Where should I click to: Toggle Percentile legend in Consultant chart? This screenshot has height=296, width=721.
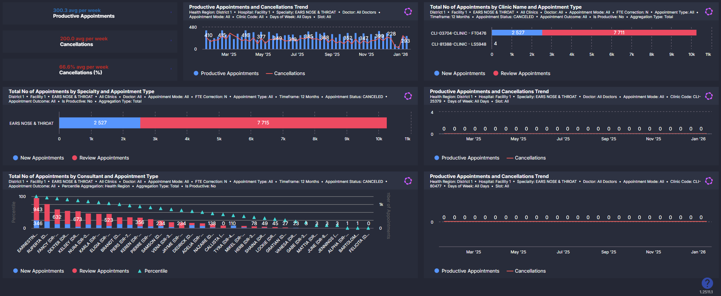tap(155, 271)
